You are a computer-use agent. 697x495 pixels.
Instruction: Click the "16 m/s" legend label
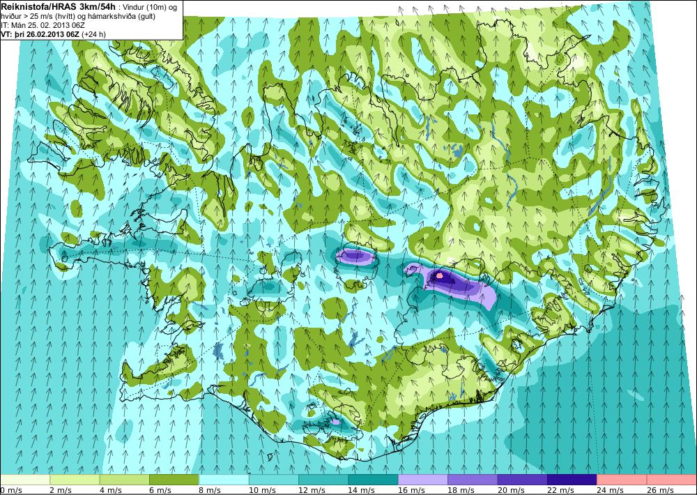(412, 490)
